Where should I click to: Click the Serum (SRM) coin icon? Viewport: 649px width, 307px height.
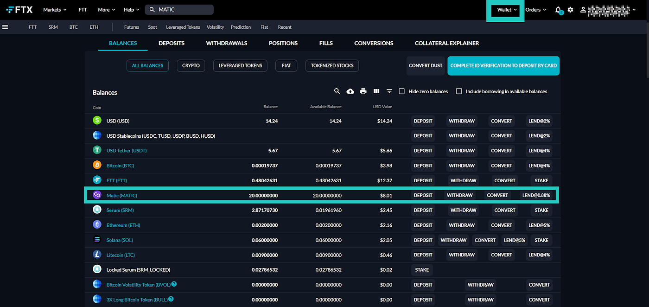[x=97, y=210]
